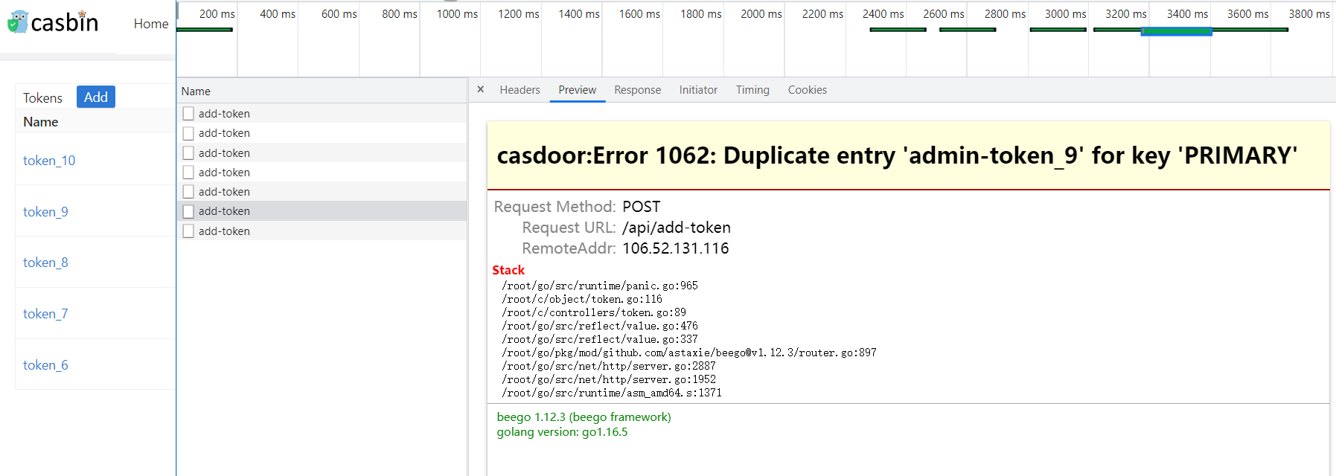Viewport: 1336px width, 476px height.
Task: Click the /root/c/controllers/token.go:89 stack line
Action: pos(594,312)
